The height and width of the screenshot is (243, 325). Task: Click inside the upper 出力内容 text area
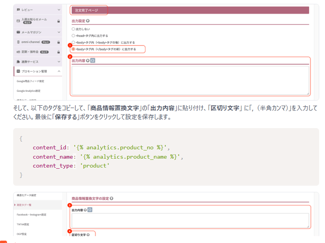pos(190,80)
